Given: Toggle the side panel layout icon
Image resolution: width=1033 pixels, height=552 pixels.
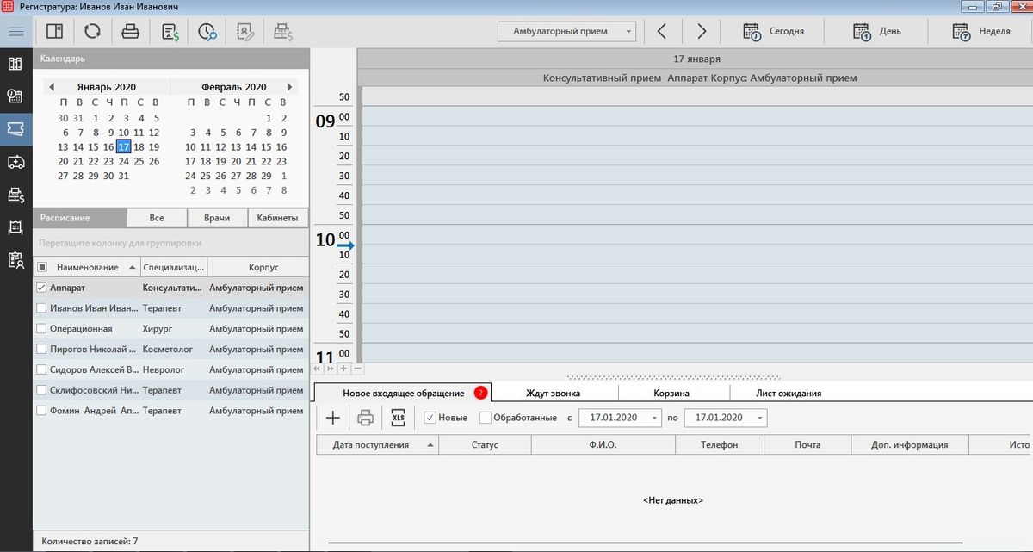Looking at the screenshot, I should click(54, 32).
